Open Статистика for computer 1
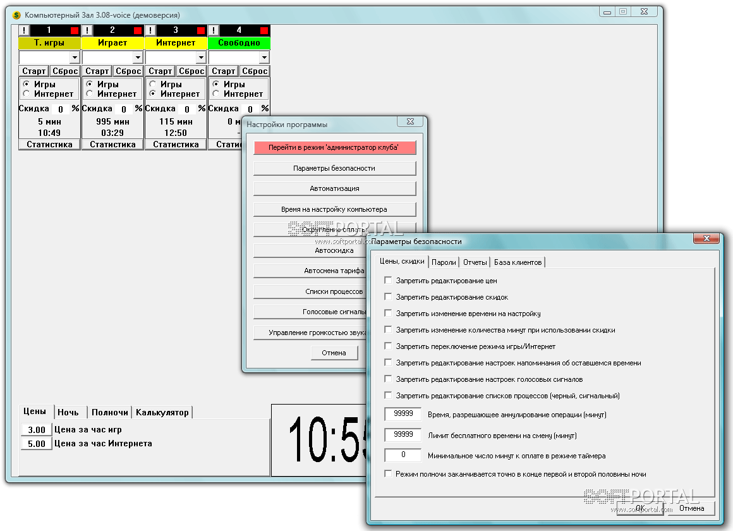 click(49, 145)
